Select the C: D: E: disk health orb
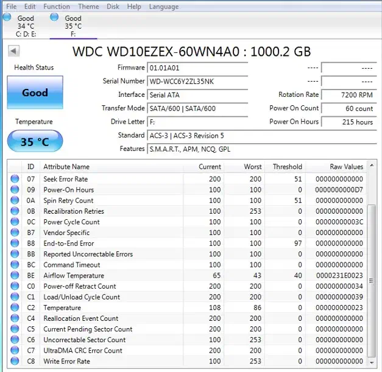Viewport: 382px width, 372px height. click(7, 18)
